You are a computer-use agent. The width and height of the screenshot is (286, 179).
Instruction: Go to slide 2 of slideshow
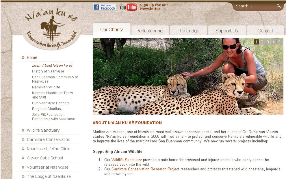262,42
